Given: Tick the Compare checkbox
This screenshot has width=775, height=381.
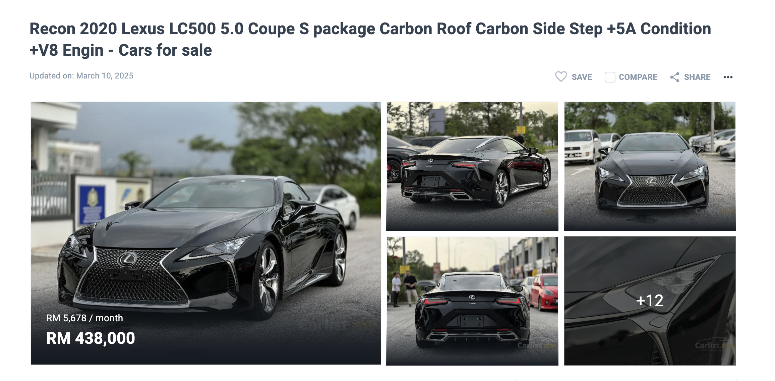Looking at the screenshot, I should tap(610, 77).
